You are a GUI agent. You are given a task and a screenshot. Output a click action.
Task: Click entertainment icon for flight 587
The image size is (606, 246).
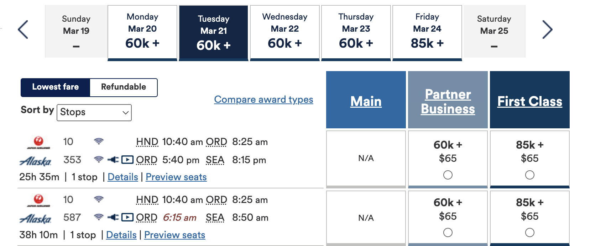pos(127,217)
